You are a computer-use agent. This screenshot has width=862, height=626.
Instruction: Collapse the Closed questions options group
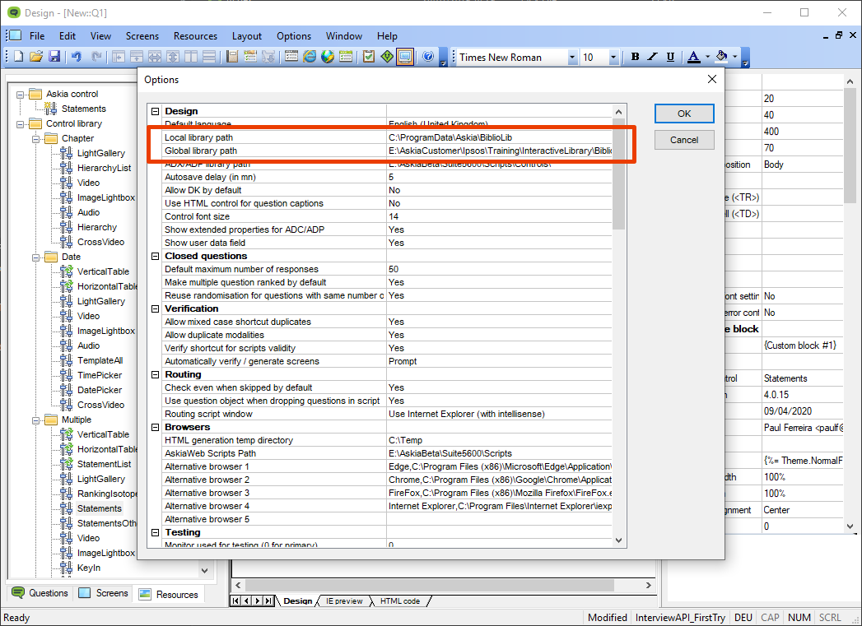(155, 256)
